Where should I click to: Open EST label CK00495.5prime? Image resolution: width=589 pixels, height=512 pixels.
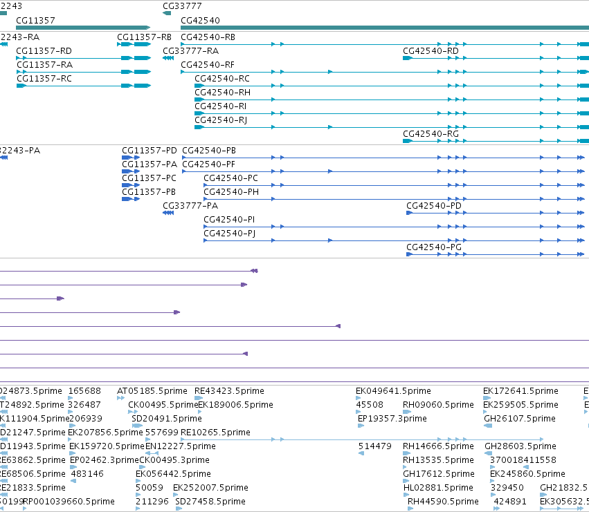pos(163,405)
